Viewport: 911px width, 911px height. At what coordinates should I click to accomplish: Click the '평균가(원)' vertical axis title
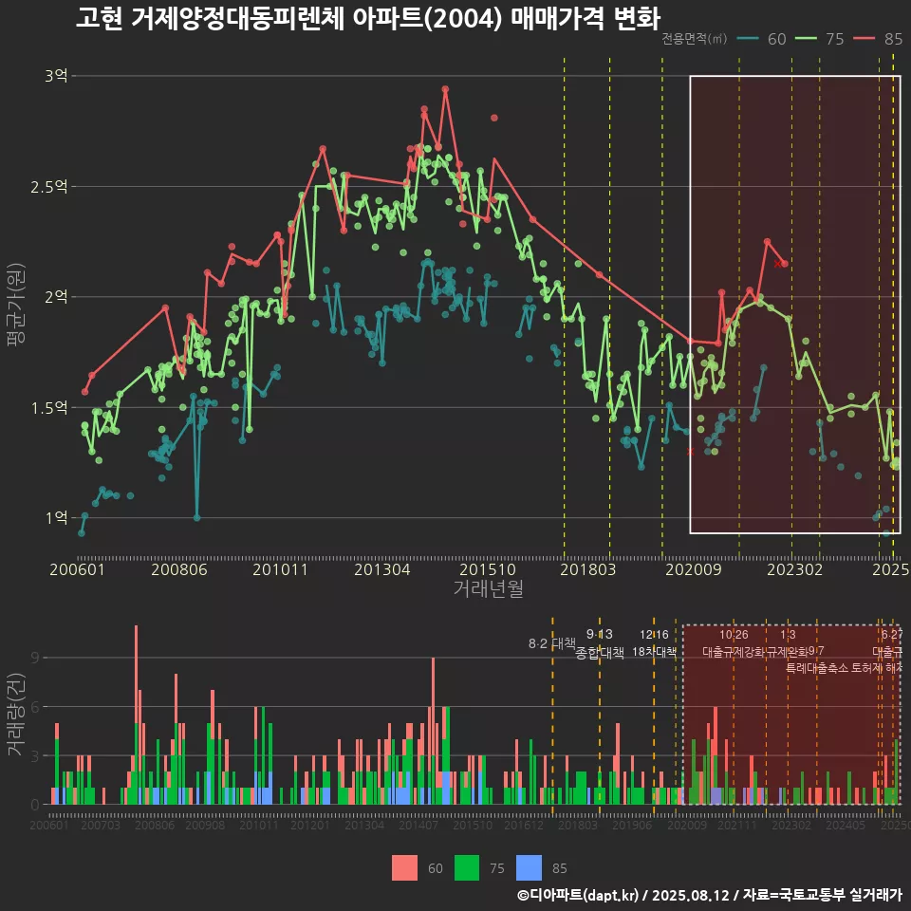tap(16, 305)
